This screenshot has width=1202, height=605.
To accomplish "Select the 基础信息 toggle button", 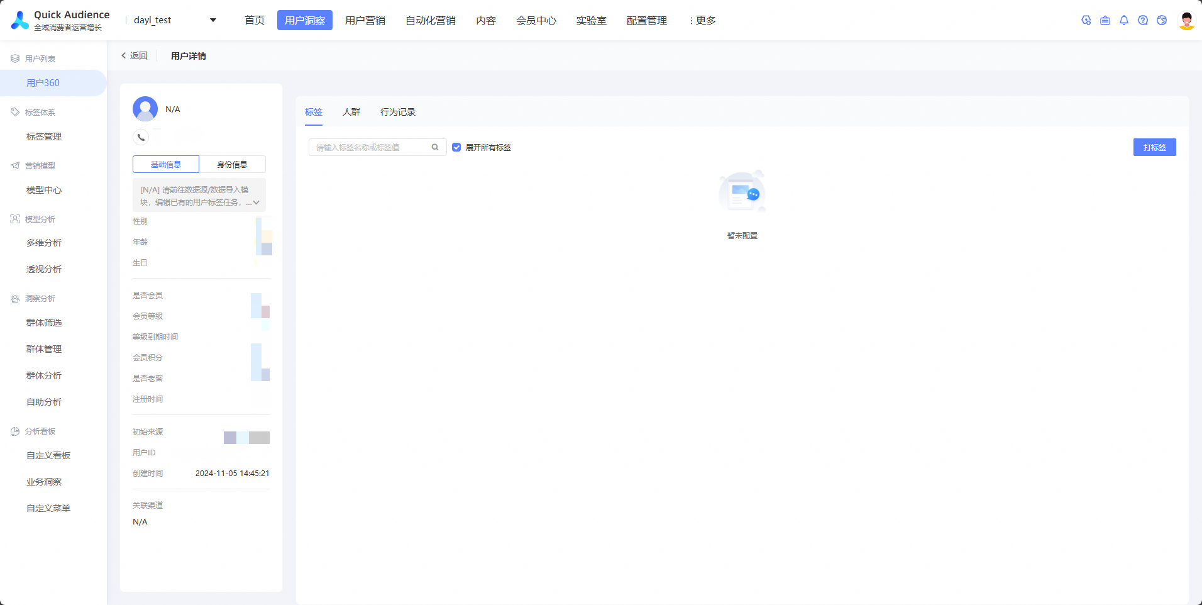I will [166, 164].
